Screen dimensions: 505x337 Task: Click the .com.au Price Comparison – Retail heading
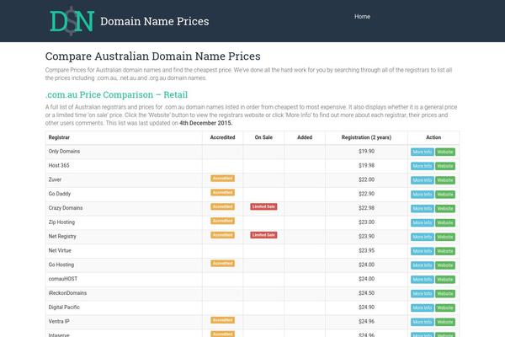[116, 95]
